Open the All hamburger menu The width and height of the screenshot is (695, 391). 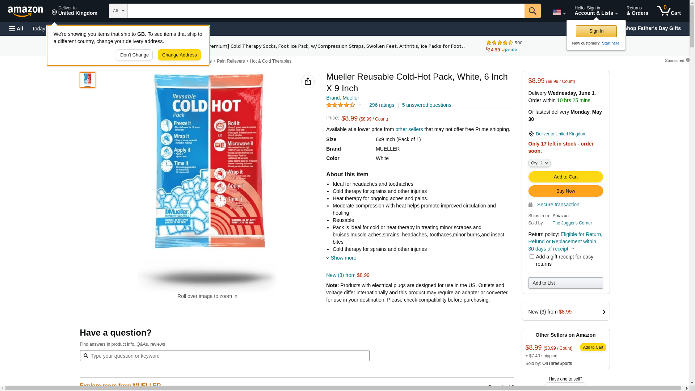coord(16,29)
